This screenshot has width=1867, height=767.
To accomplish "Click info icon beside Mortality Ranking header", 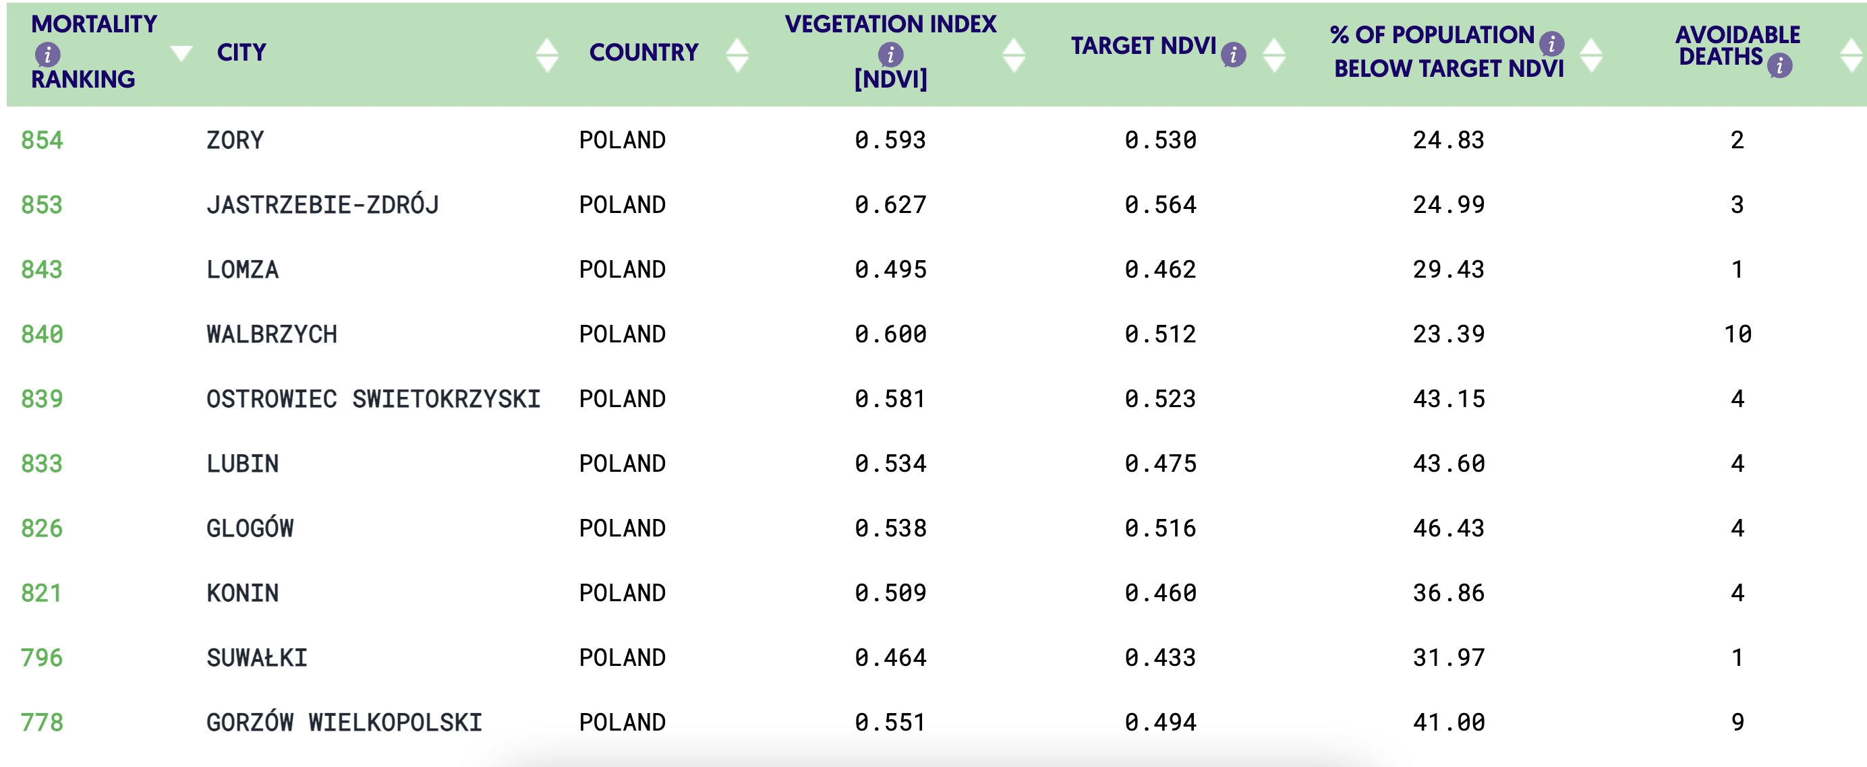I will [x=48, y=55].
